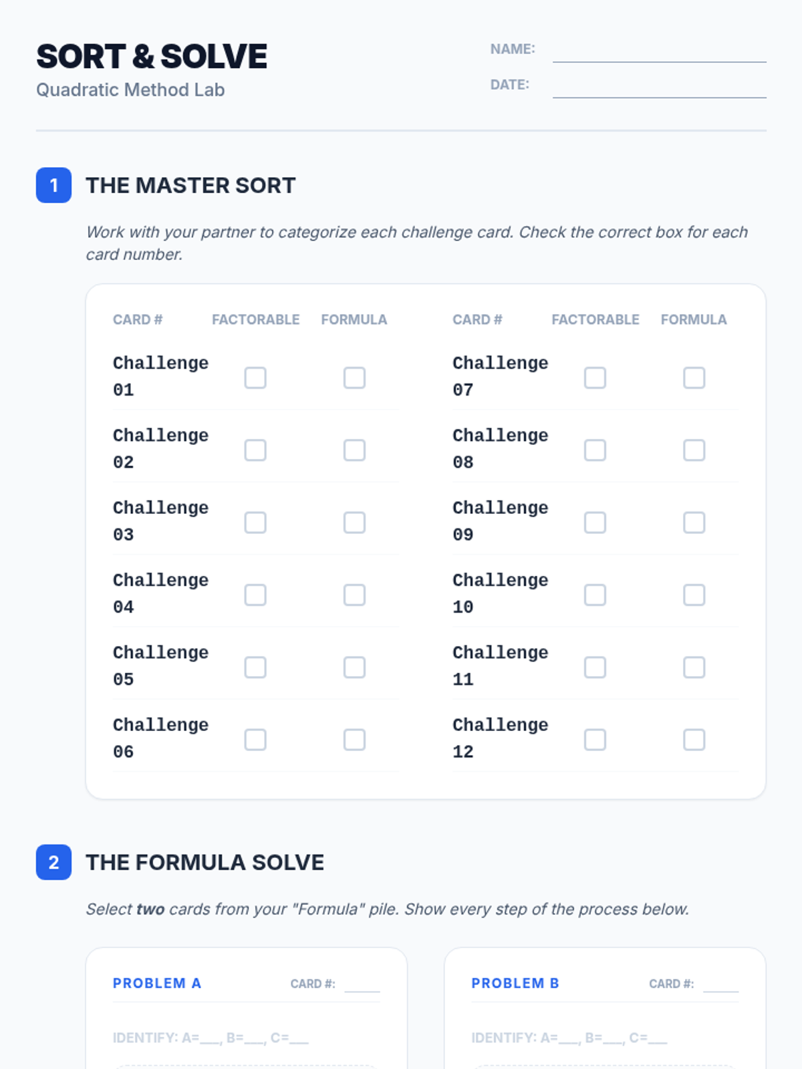This screenshot has height=1069, width=802.
Task: Click the Problem A heading
Action: pos(157,983)
